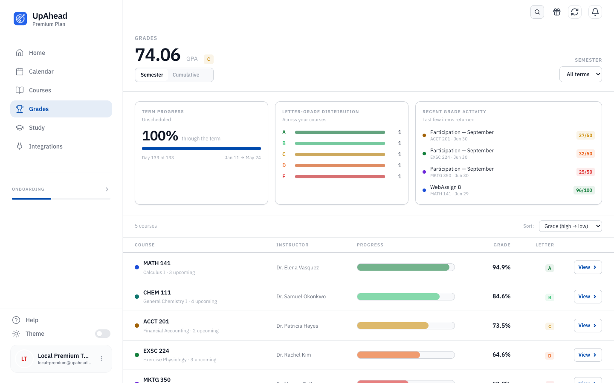This screenshot has height=383, width=614.
Task: Click the gift box icon
Action: [557, 12]
